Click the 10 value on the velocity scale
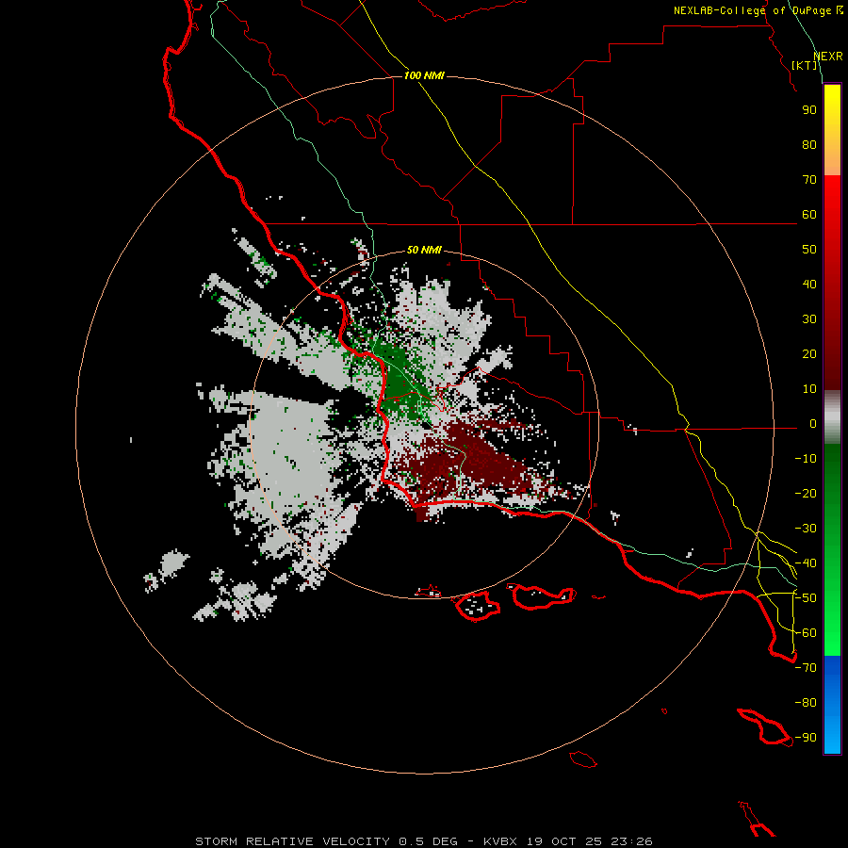 pos(809,389)
